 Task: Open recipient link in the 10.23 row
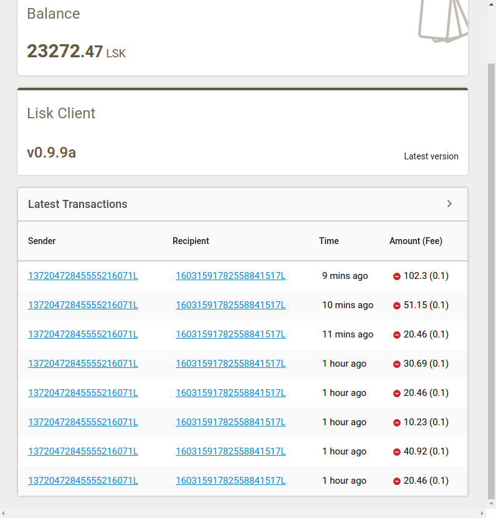click(x=231, y=422)
